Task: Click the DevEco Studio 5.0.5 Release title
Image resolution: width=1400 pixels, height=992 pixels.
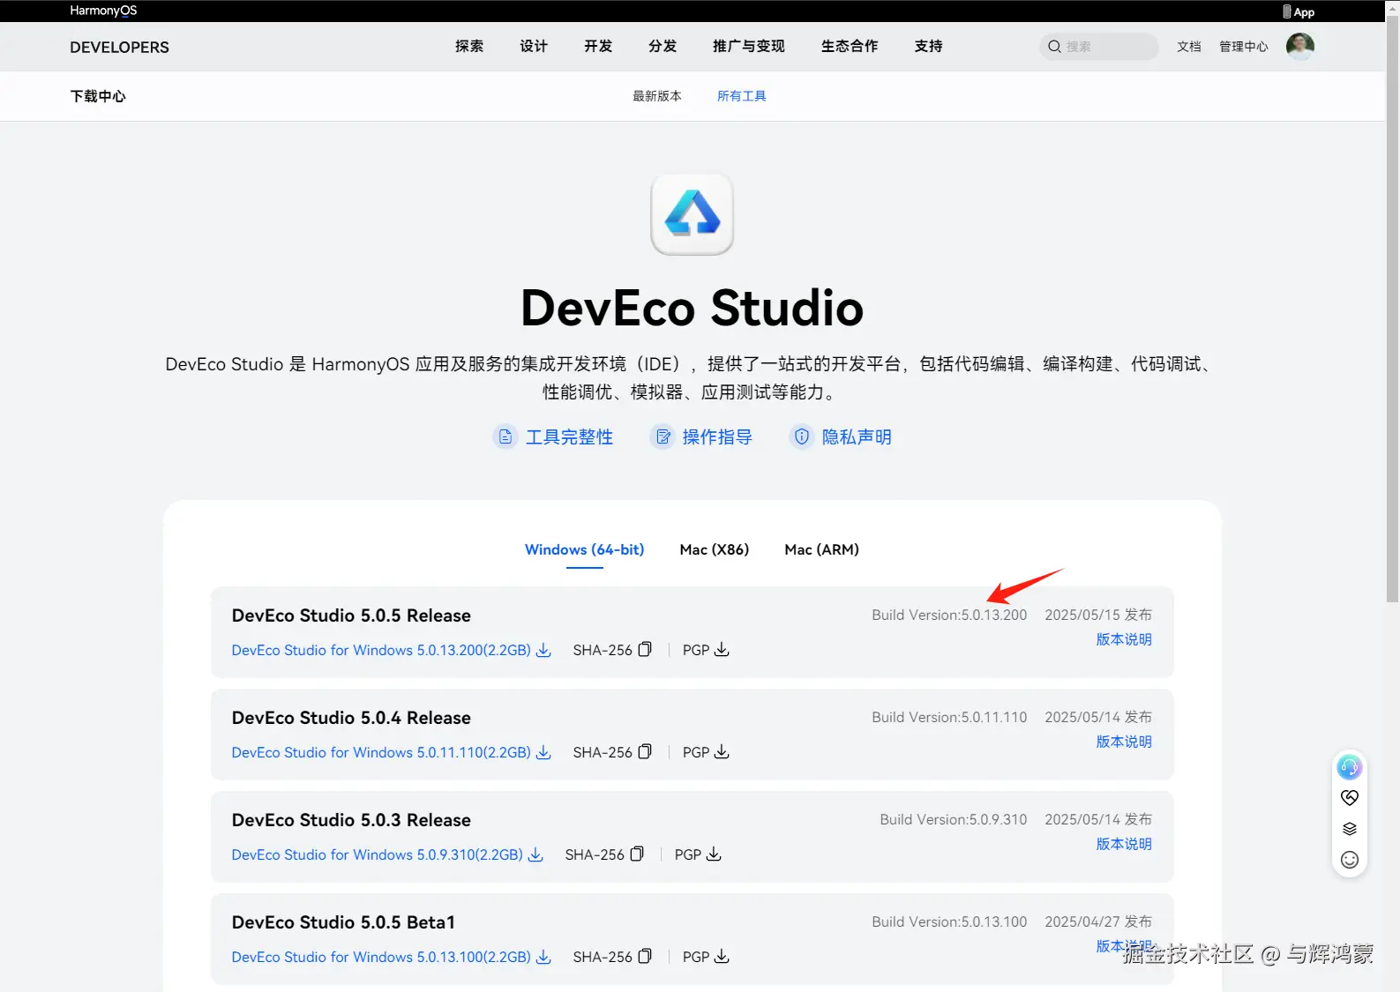Action: [x=351, y=615]
